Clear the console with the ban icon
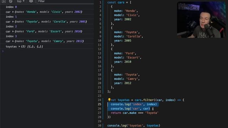 point(10,1)
